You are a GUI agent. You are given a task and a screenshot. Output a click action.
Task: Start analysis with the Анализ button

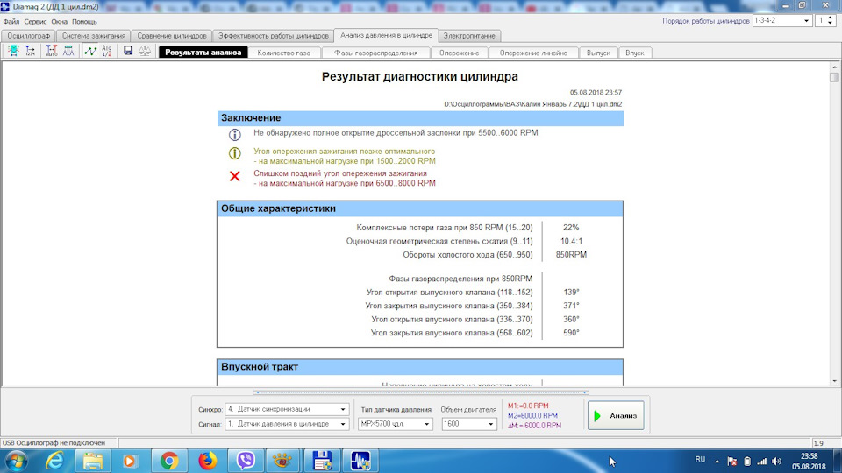(x=616, y=415)
